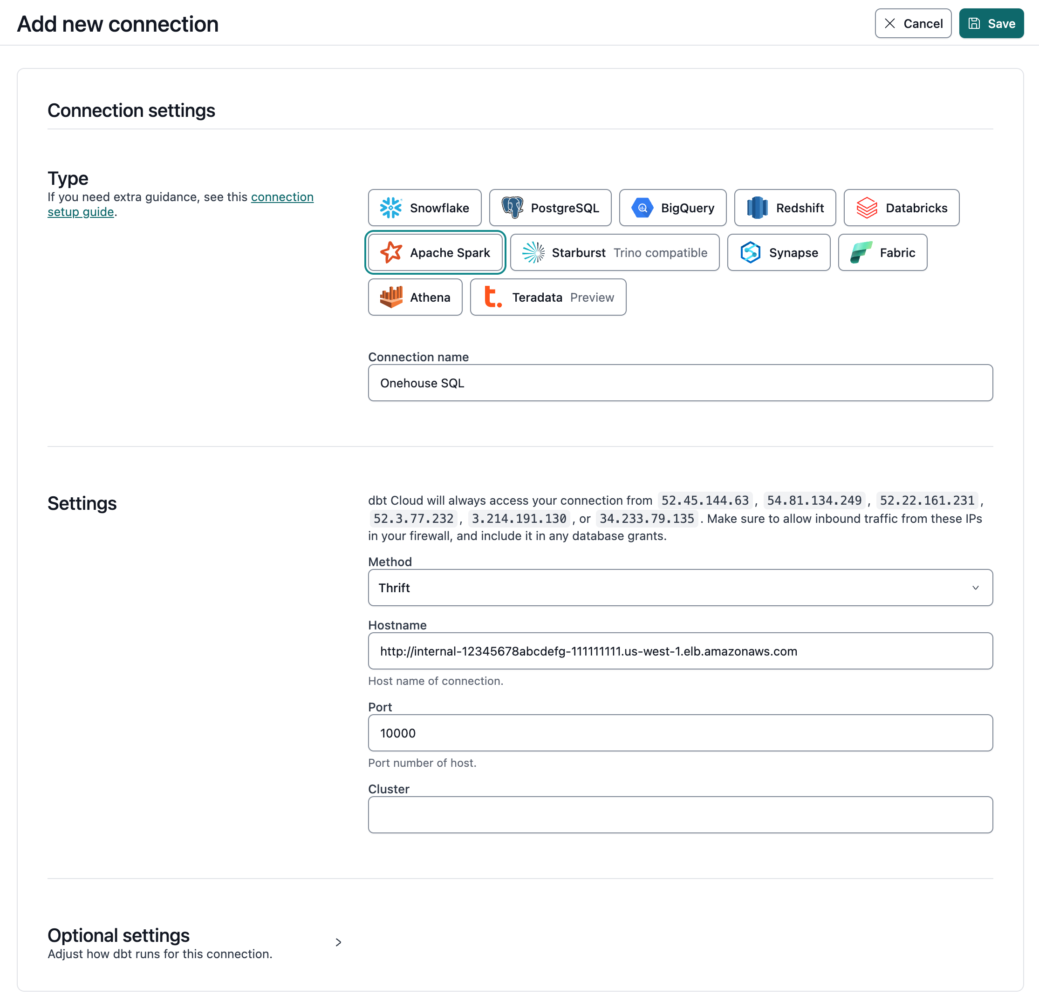Pick the BigQuery connection icon
This screenshot has height=1001, width=1039.
click(642, 208)
